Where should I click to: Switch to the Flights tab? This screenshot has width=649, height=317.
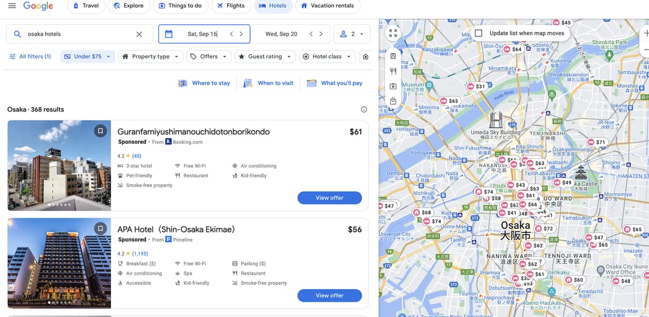point(229,6)
